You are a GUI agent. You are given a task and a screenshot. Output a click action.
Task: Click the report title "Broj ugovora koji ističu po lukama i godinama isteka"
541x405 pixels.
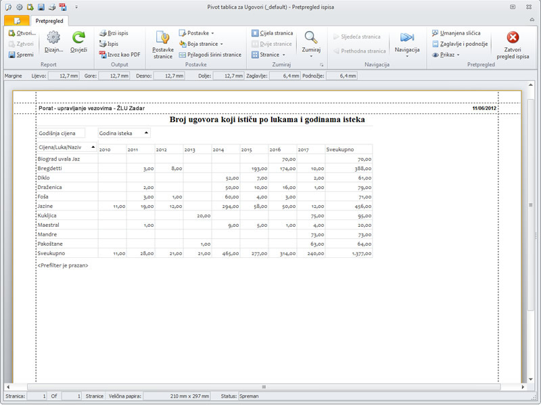pos(267,120)
